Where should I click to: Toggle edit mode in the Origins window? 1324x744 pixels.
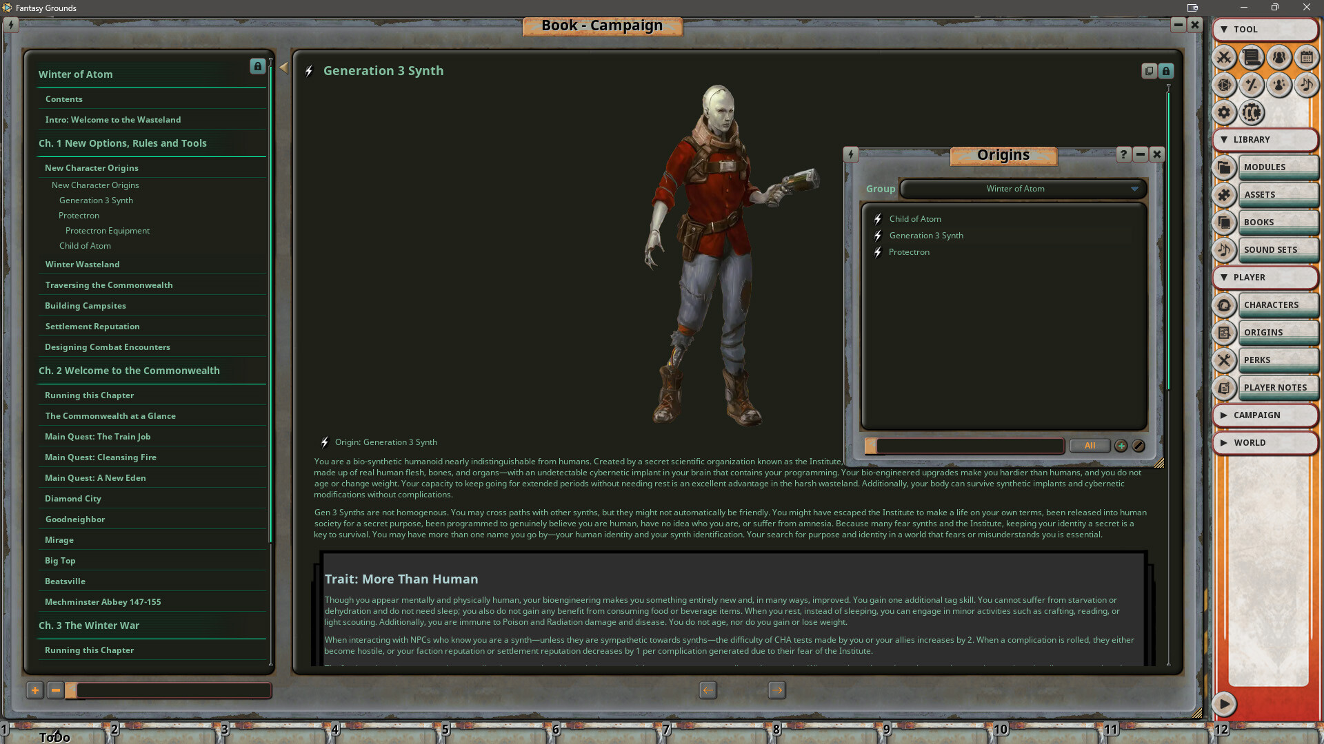coord(1139,446)
